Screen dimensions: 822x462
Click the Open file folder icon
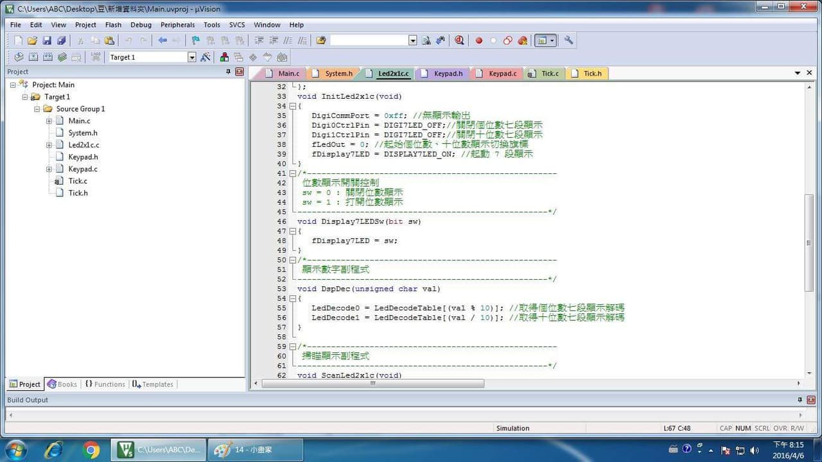tap(32, 40)
